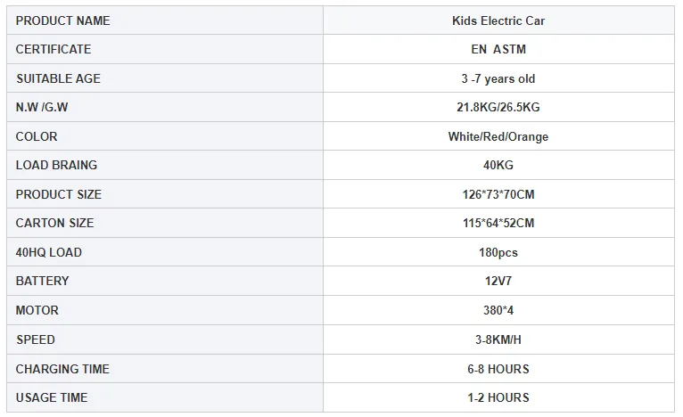Click the 3-8KM/H speed value

click(498, 339)
